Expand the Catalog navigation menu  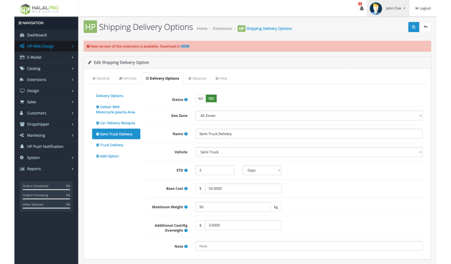(46, 69)
